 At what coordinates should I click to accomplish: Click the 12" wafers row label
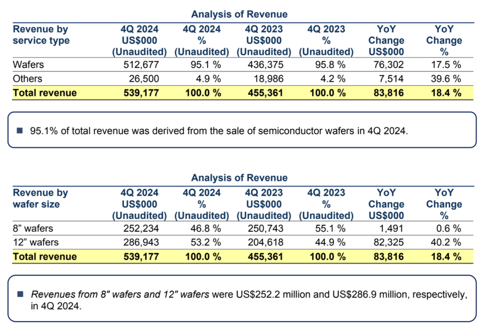pos(36,242)
